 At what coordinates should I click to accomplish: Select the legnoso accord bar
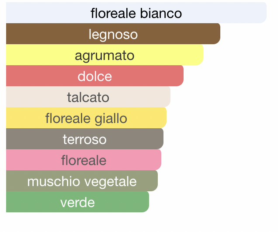click(113, 34)
